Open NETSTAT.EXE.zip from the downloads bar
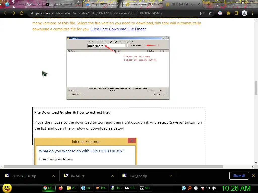Screen dimensions: 258x193 (24, 176)
